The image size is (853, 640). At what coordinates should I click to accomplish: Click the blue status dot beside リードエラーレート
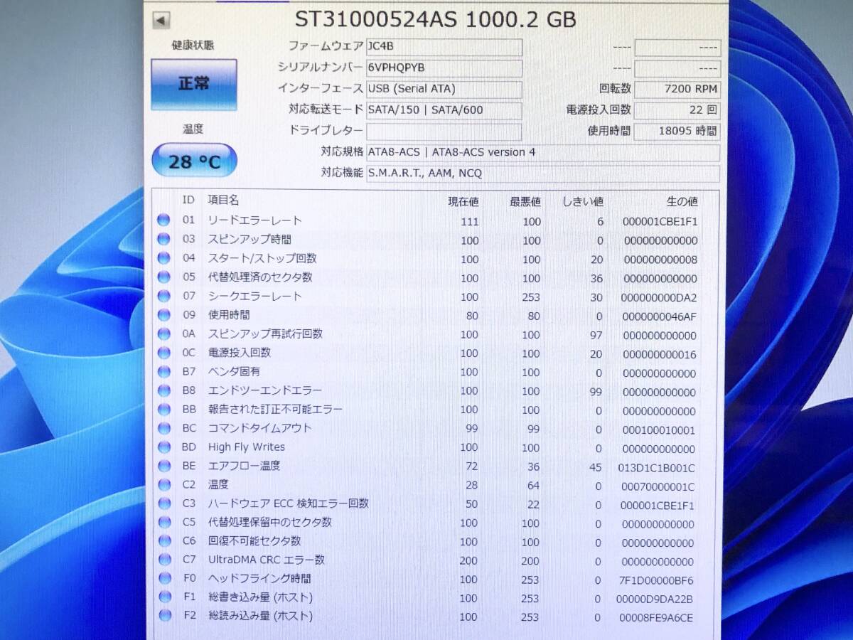164,221
